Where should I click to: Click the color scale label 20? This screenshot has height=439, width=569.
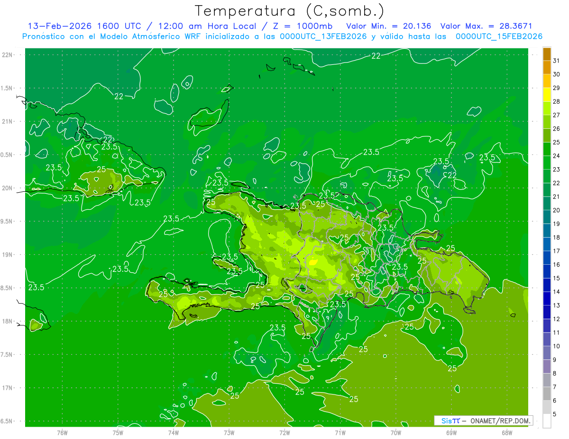pos(557,210)
